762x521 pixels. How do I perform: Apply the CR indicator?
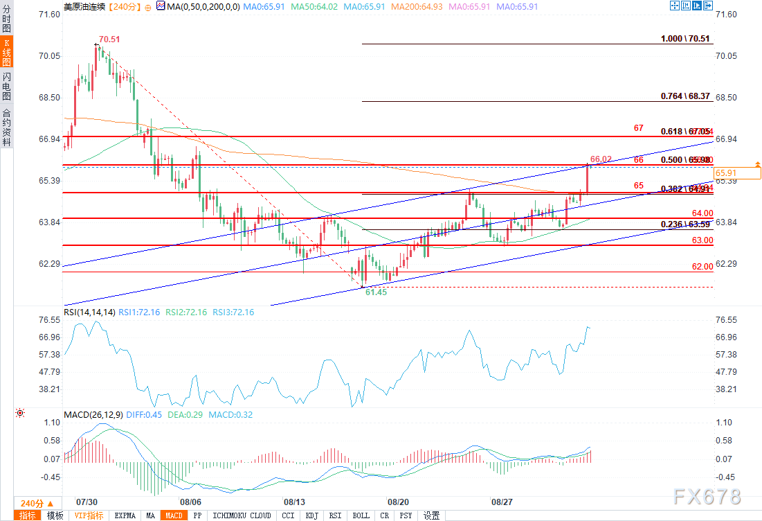pyautogui.click(x=384, y=515)
